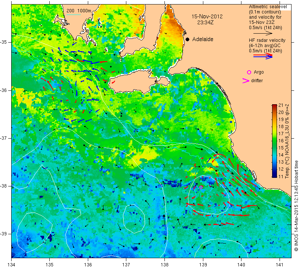Viewport: 299px width, 269px height.
Task: Click the magenta drifter arrowhead legend symbol
Action: [246, 81]
